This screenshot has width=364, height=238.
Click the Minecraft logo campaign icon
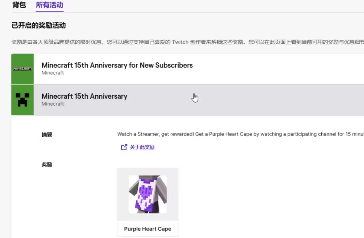coord(23,69)
